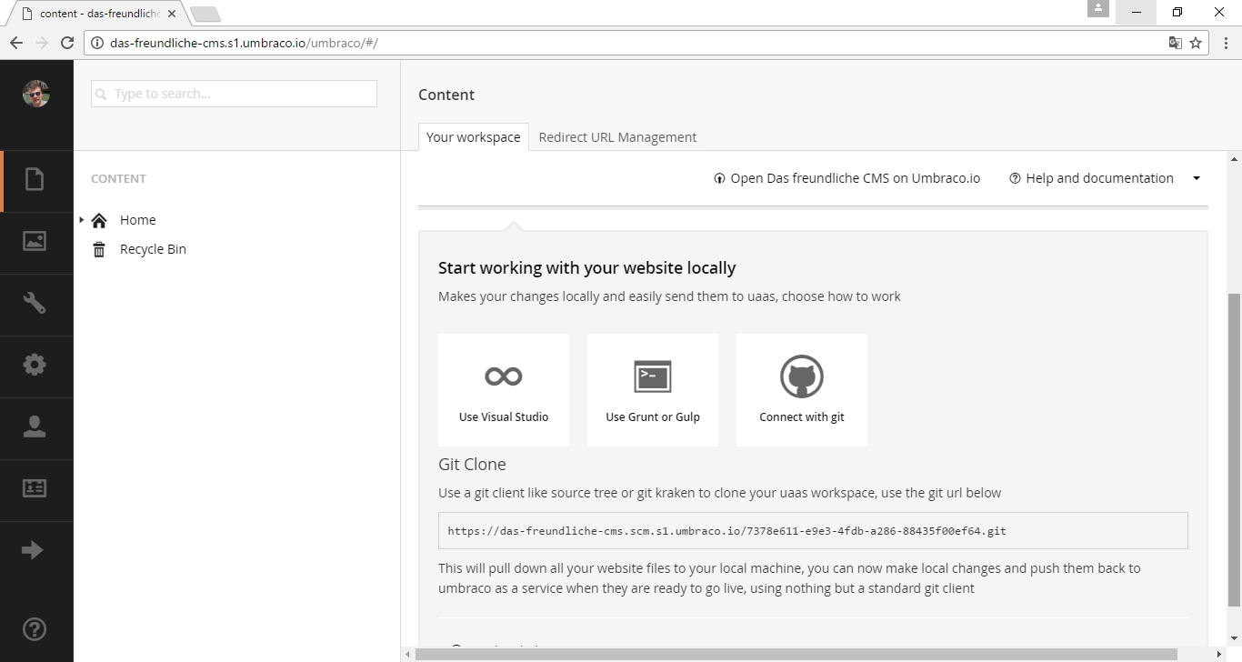Open Das freundliche CMS on Umbraco.io link
This screenshot has width=1242, height=662.
[847, 178]
